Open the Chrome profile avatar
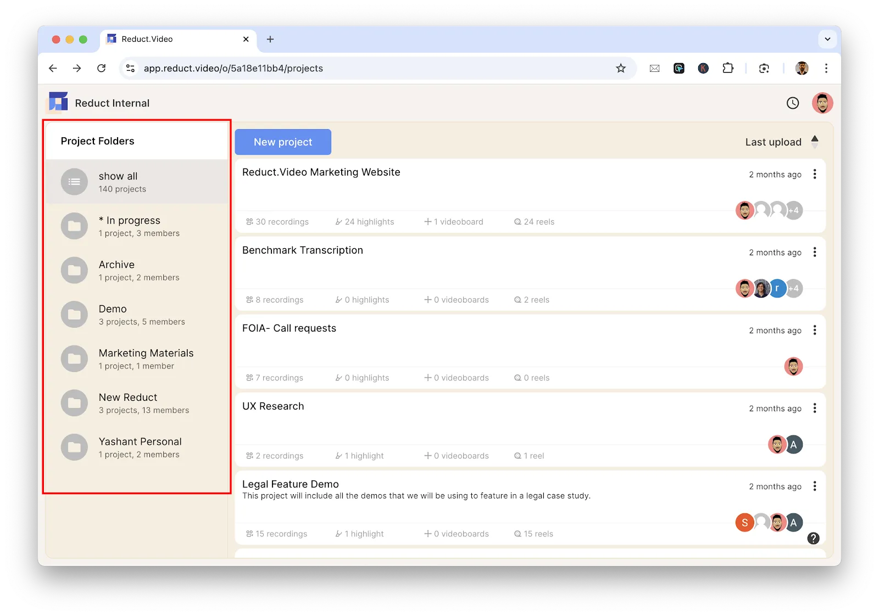Viewport: 879px width, 616px height. tap(802, 68)
